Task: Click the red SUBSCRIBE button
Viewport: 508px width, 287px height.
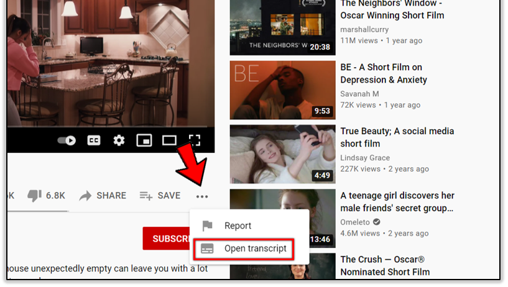Action: pos(167,239)
